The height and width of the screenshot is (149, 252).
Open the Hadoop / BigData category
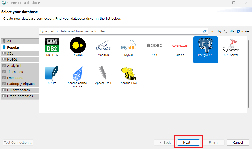click(20, 84)
